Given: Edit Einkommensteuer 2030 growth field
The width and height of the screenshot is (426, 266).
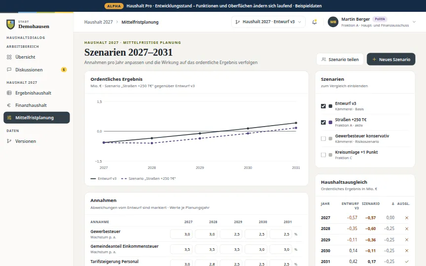Looking at the screenshot, I should click(x=256, y=249).
